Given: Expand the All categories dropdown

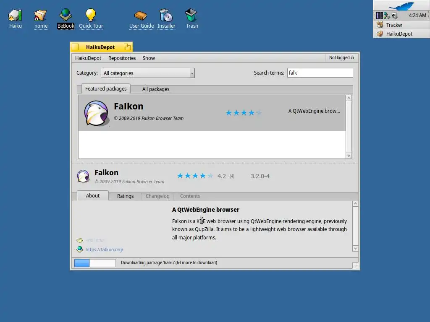Looking at the screenshot, I should coord(147,73).
